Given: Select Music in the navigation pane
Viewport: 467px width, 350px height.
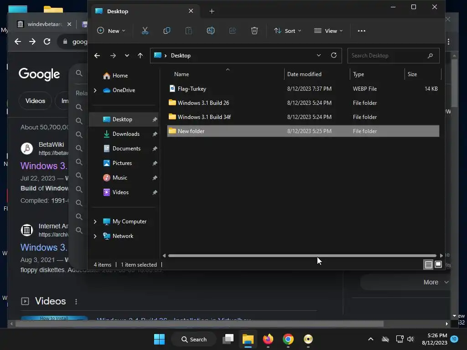Looking at the screenshot, I should click(124, 178).
